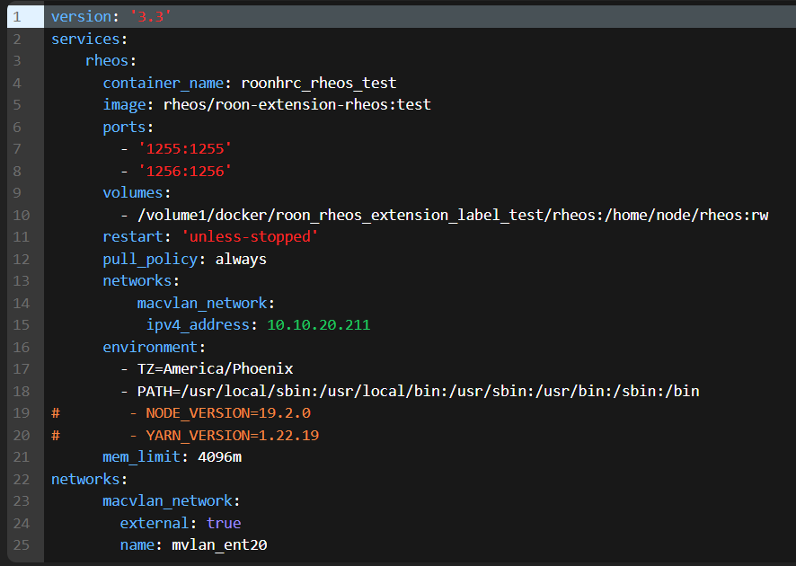This screenshot has height=566, width=796.
Task: Click the PATH=/usr/local/sbin entry on line 18
Action: click(419, 392)
